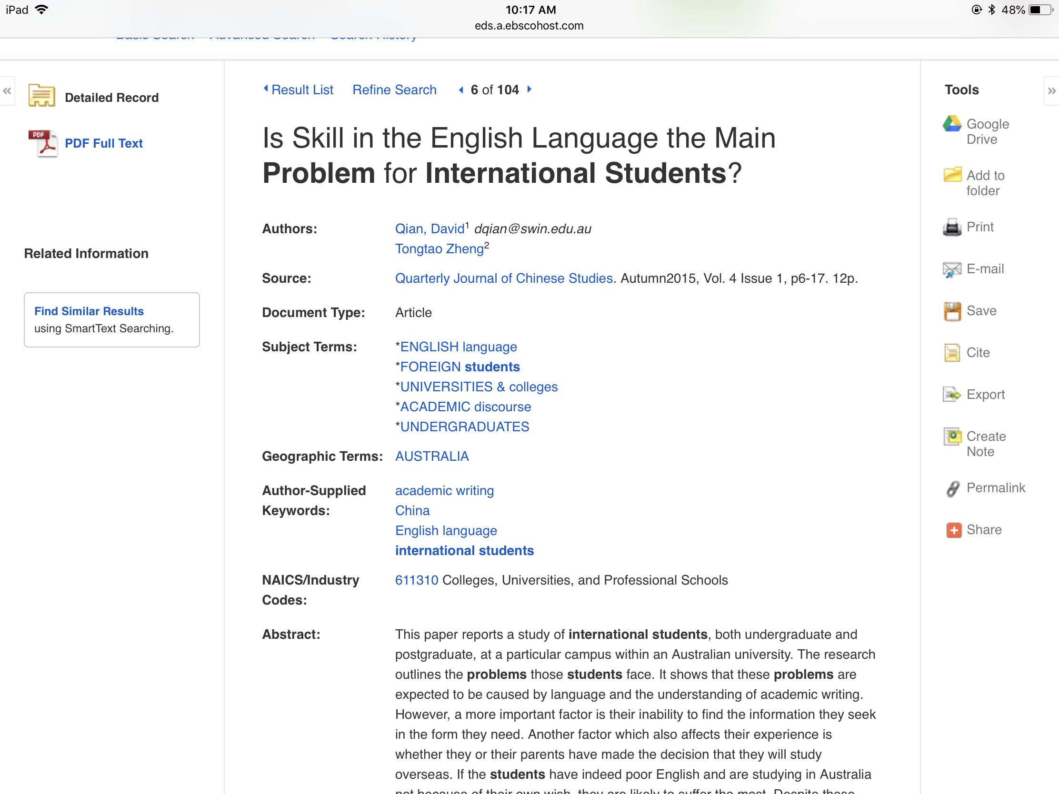This screenshot has height=794, width=1059.
Task: Go to next result arrow
Action: (529, 89)
